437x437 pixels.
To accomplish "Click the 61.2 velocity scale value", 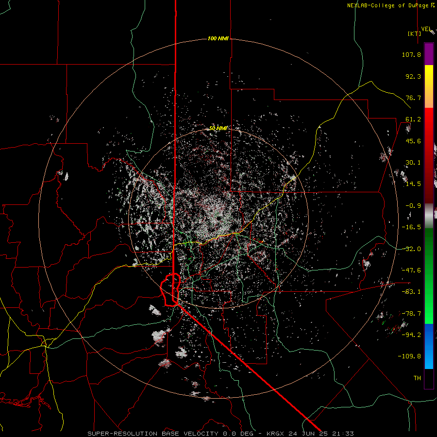I will point(413,119).
